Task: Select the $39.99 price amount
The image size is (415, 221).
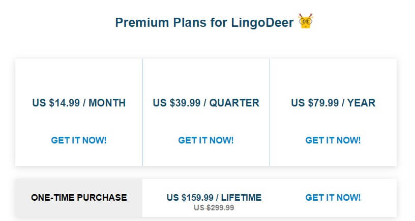Action: [185, 103]
